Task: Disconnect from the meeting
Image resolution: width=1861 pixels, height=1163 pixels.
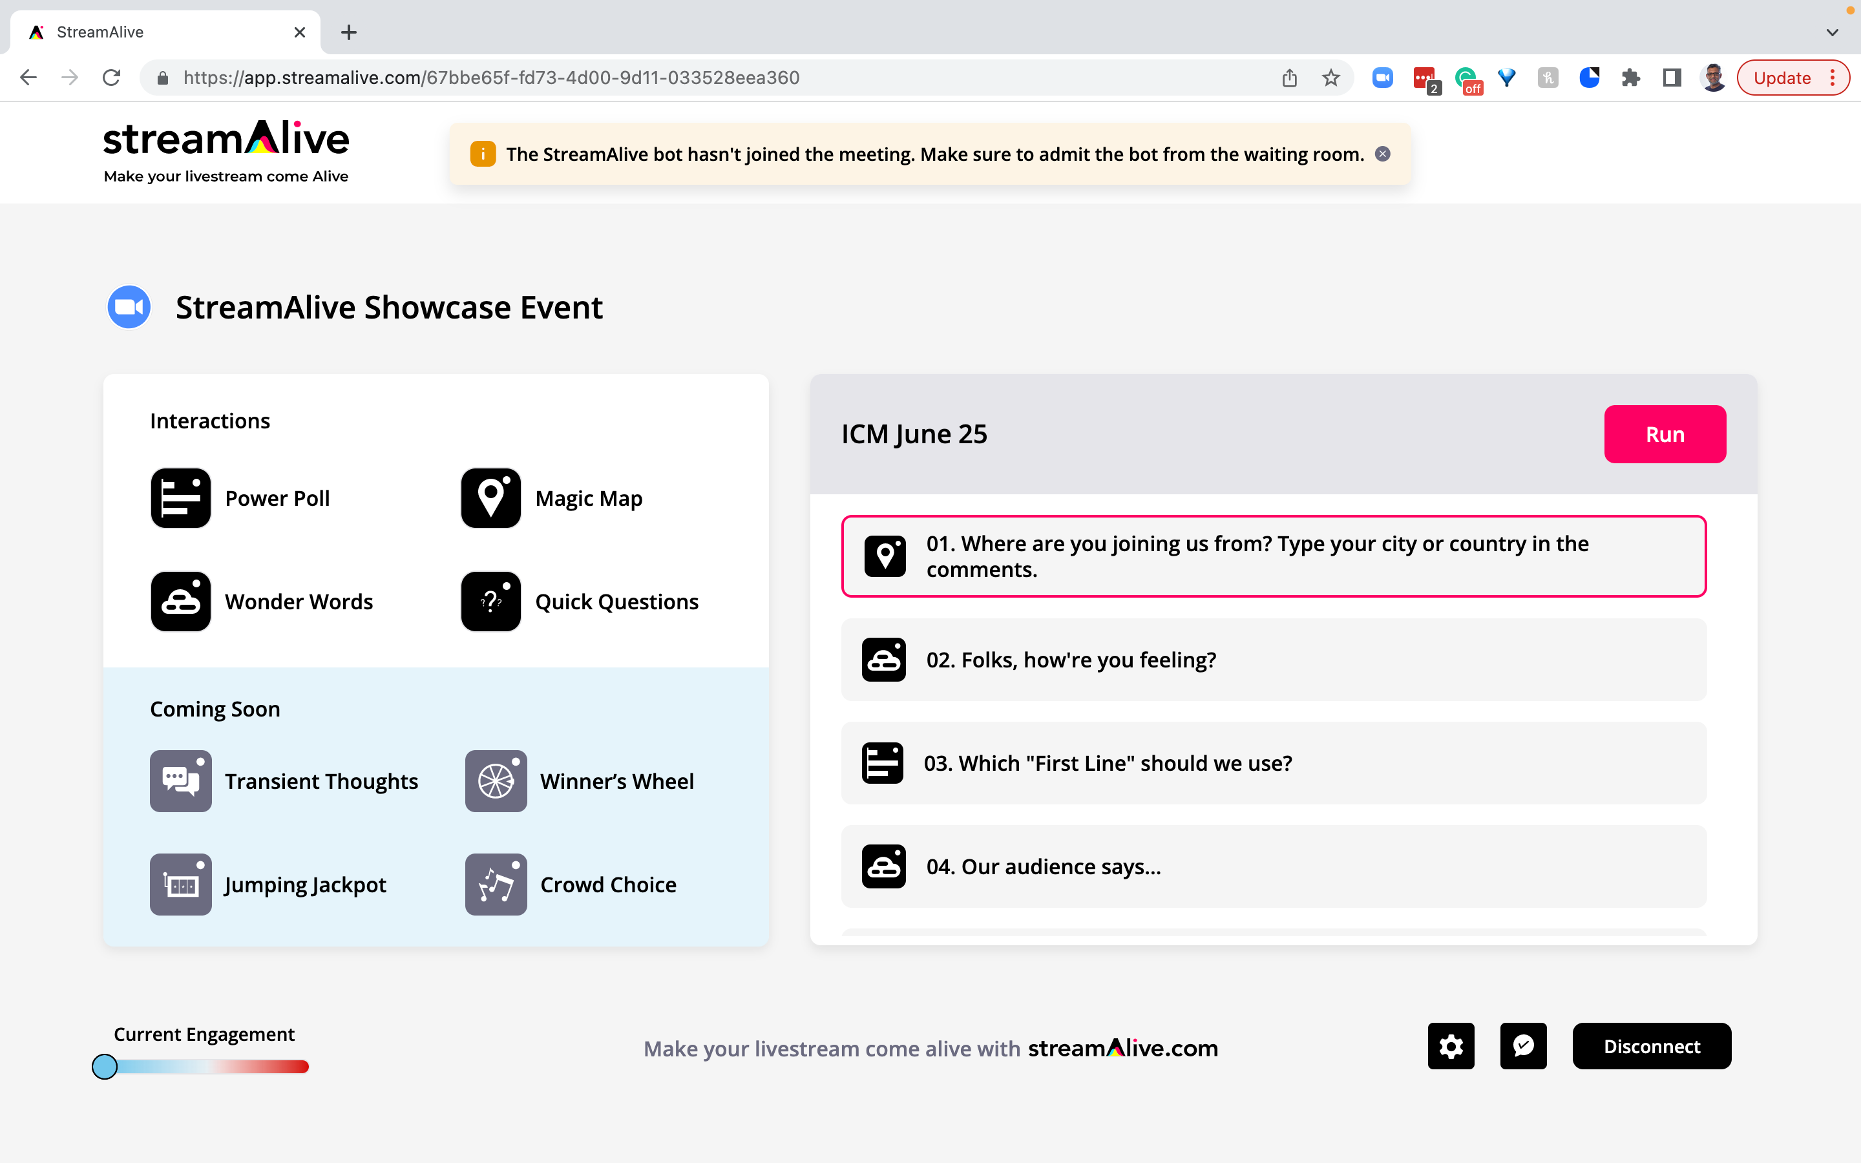Action: (1652, 1046)
